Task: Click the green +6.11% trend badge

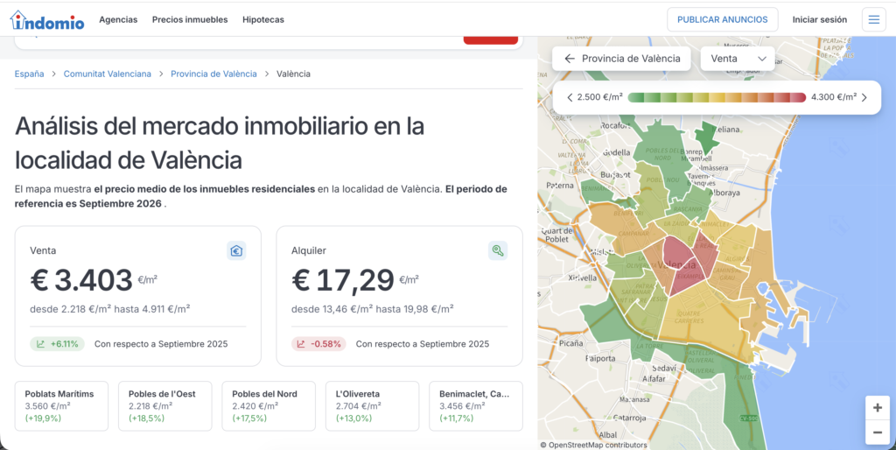Action: [57, 344]
